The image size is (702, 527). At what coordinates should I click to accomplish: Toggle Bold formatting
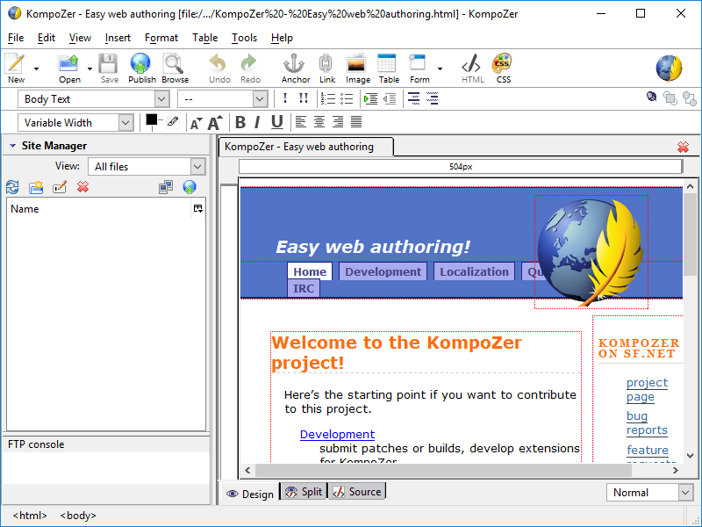click(240, 122)
